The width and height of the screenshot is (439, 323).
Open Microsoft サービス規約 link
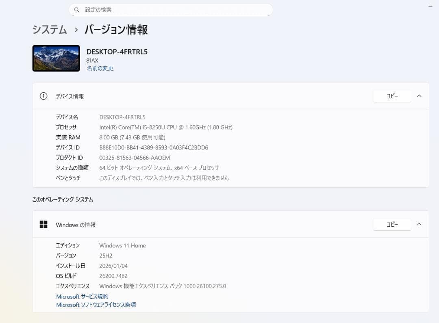pyautogui.click(x=82, y=296)
